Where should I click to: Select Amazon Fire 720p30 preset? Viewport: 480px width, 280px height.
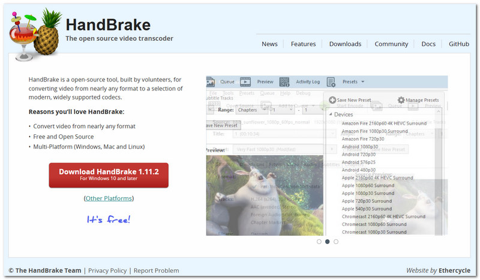tap(363, 139)
